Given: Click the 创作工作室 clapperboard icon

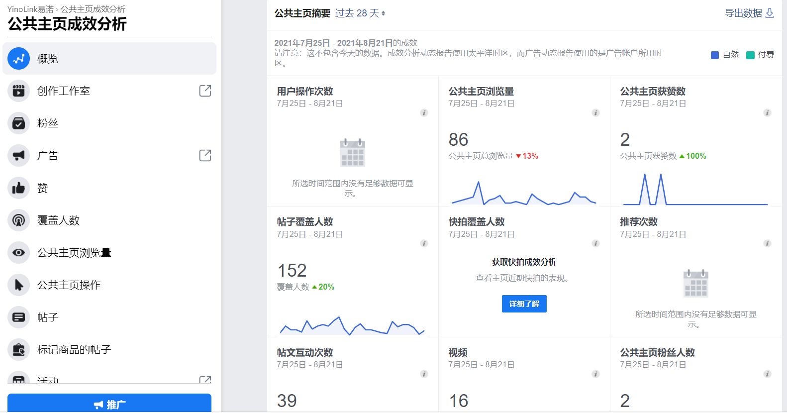Looking at the screenshot, I should (19, 91).
